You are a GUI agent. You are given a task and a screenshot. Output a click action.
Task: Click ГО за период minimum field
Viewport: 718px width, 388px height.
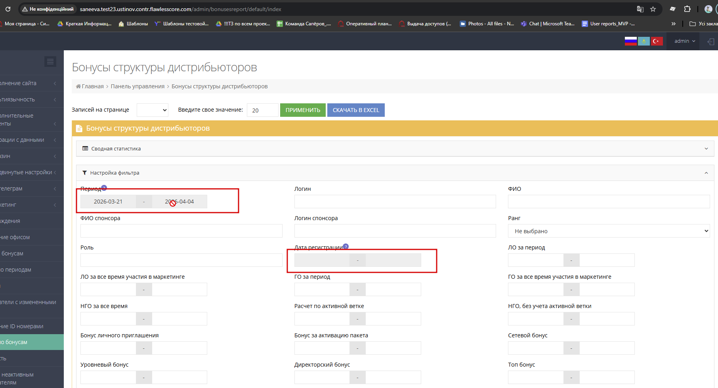pos(322,289)
